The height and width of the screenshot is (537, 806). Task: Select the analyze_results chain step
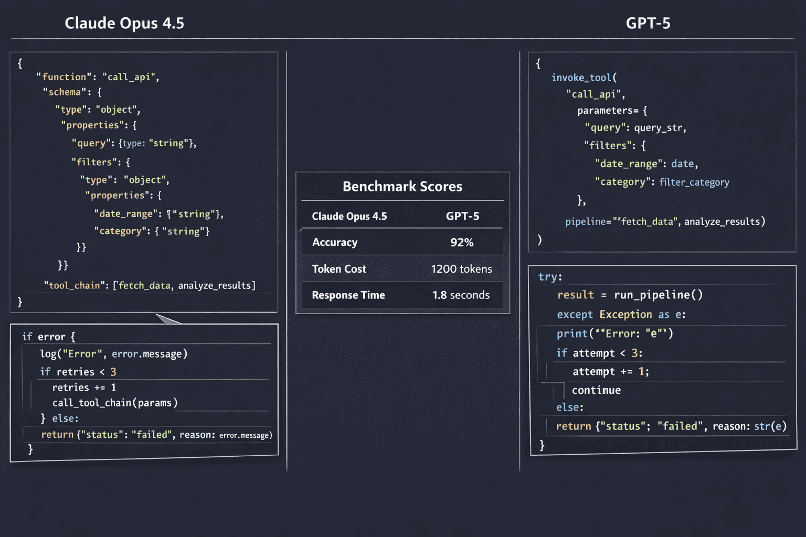pos(215,285)
